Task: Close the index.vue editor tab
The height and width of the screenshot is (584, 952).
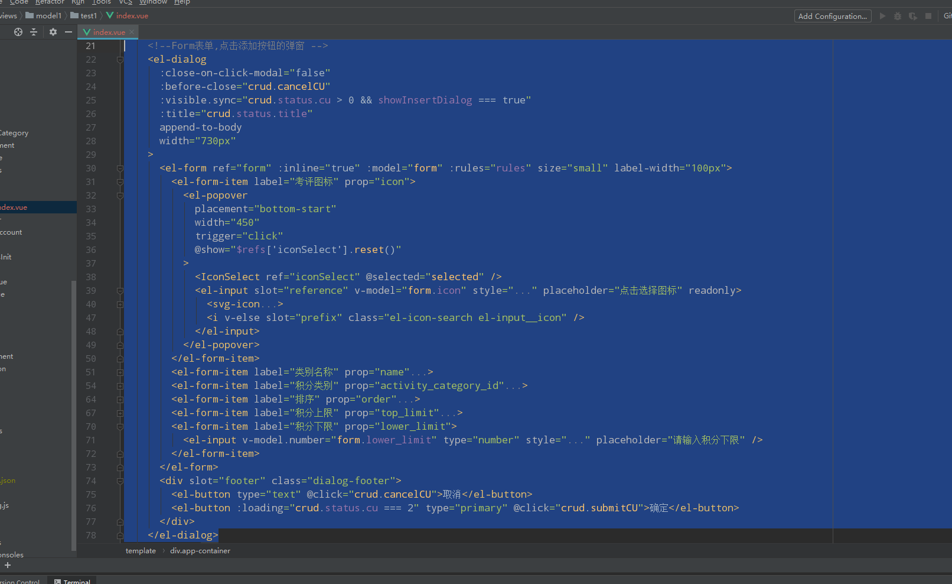Action: point(131,33)
